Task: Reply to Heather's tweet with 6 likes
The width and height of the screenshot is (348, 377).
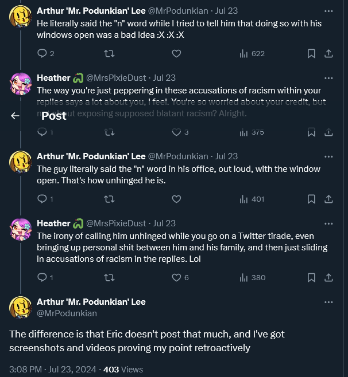Action: (42, 277)
